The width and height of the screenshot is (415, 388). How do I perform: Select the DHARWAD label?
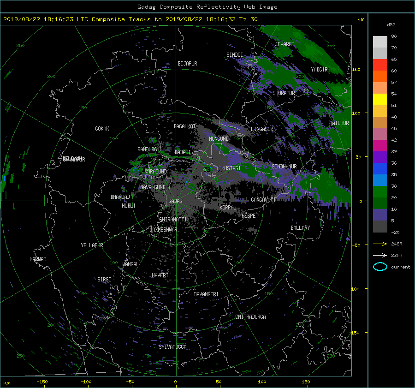tap(120, 197)
